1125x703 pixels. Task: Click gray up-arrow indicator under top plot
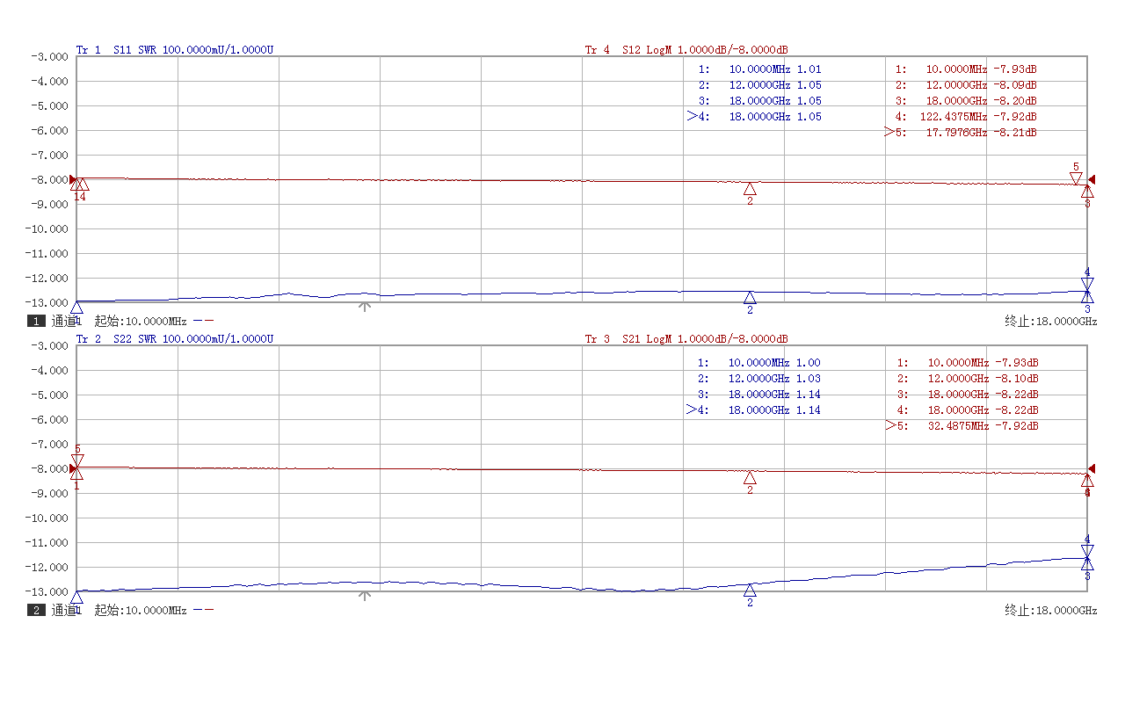[366, 306]
